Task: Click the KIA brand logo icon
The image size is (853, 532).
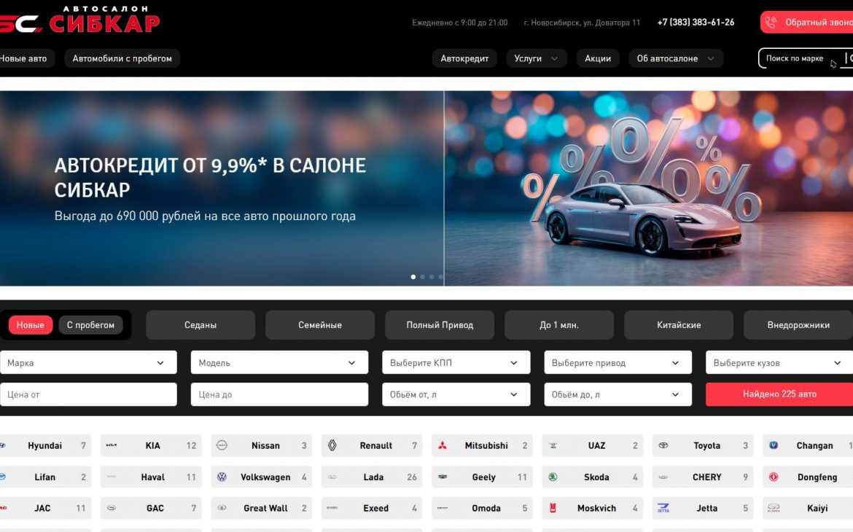Action: [x=111, y=445]
